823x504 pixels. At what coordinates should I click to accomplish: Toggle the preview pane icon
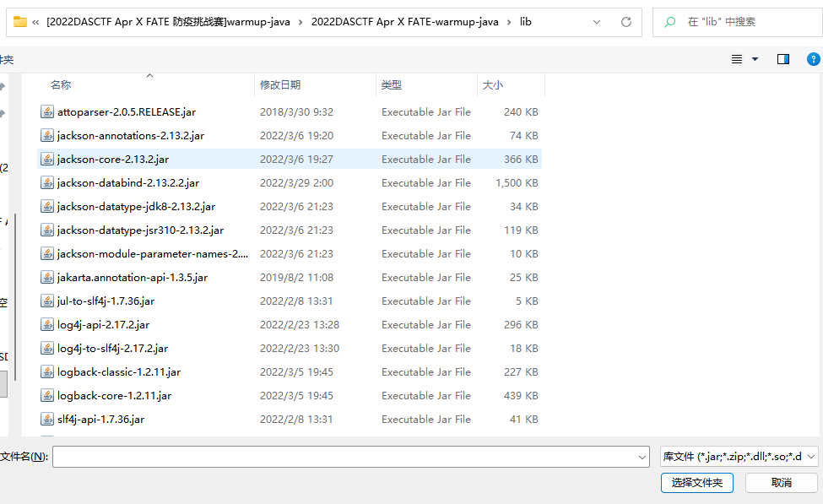[x=782, y=59]
